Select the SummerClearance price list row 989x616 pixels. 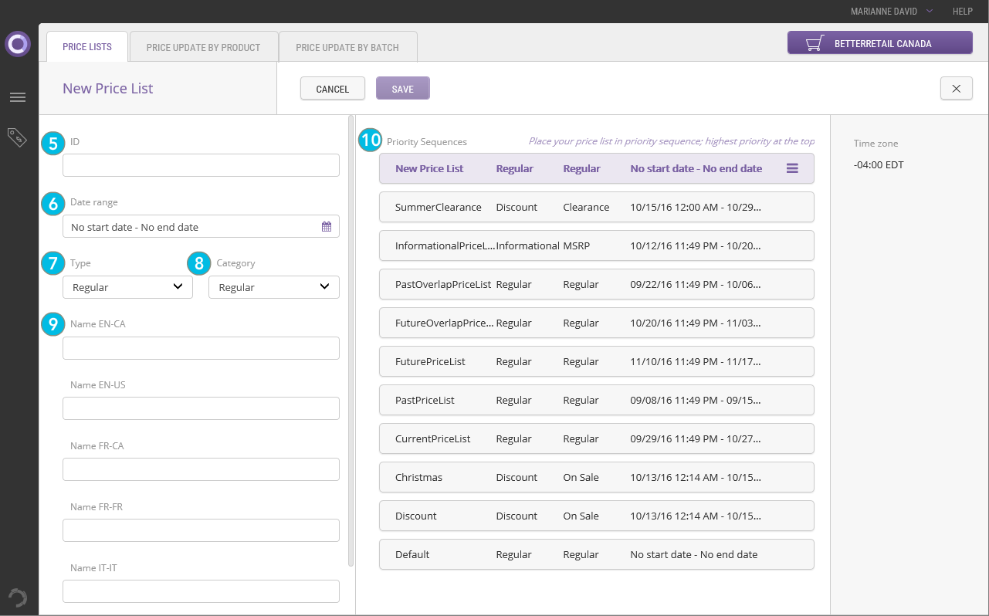tap(596, 207)
